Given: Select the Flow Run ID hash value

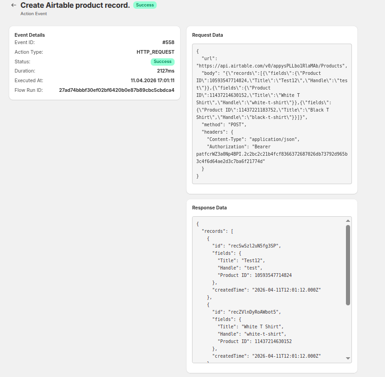Looking at the screenshot, I should tap(117, 90).
